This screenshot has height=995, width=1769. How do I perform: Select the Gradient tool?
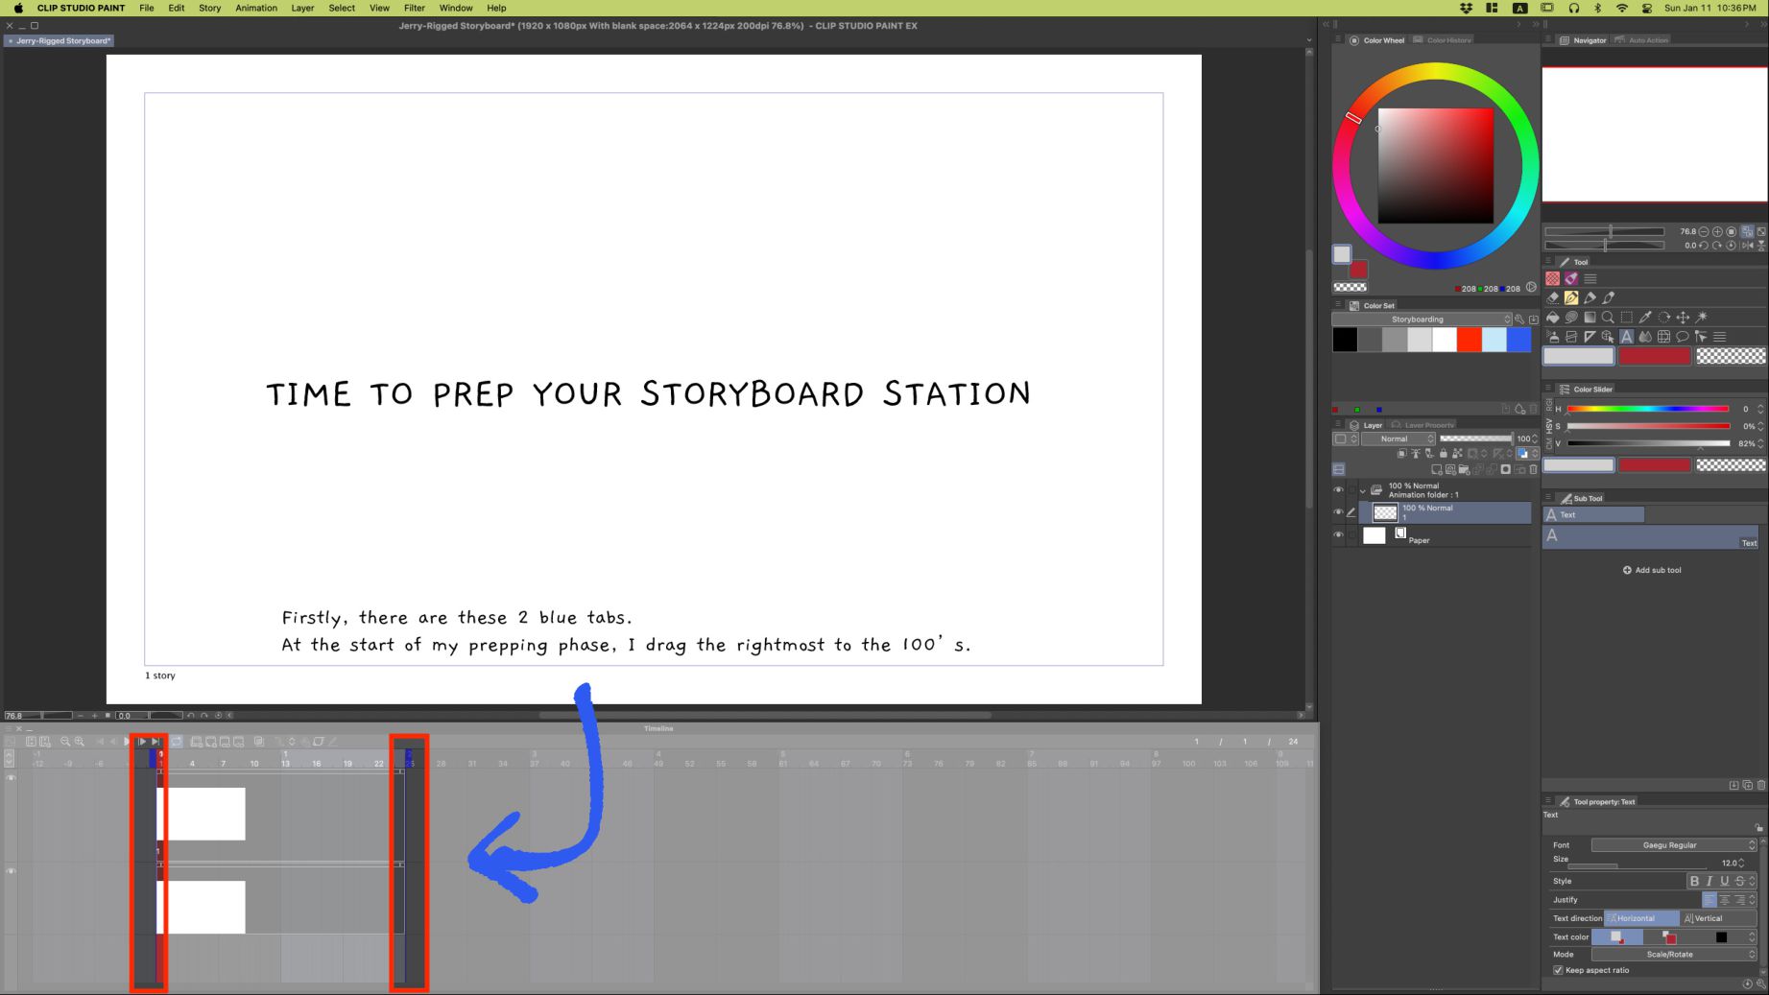[x=1590, y=317]
